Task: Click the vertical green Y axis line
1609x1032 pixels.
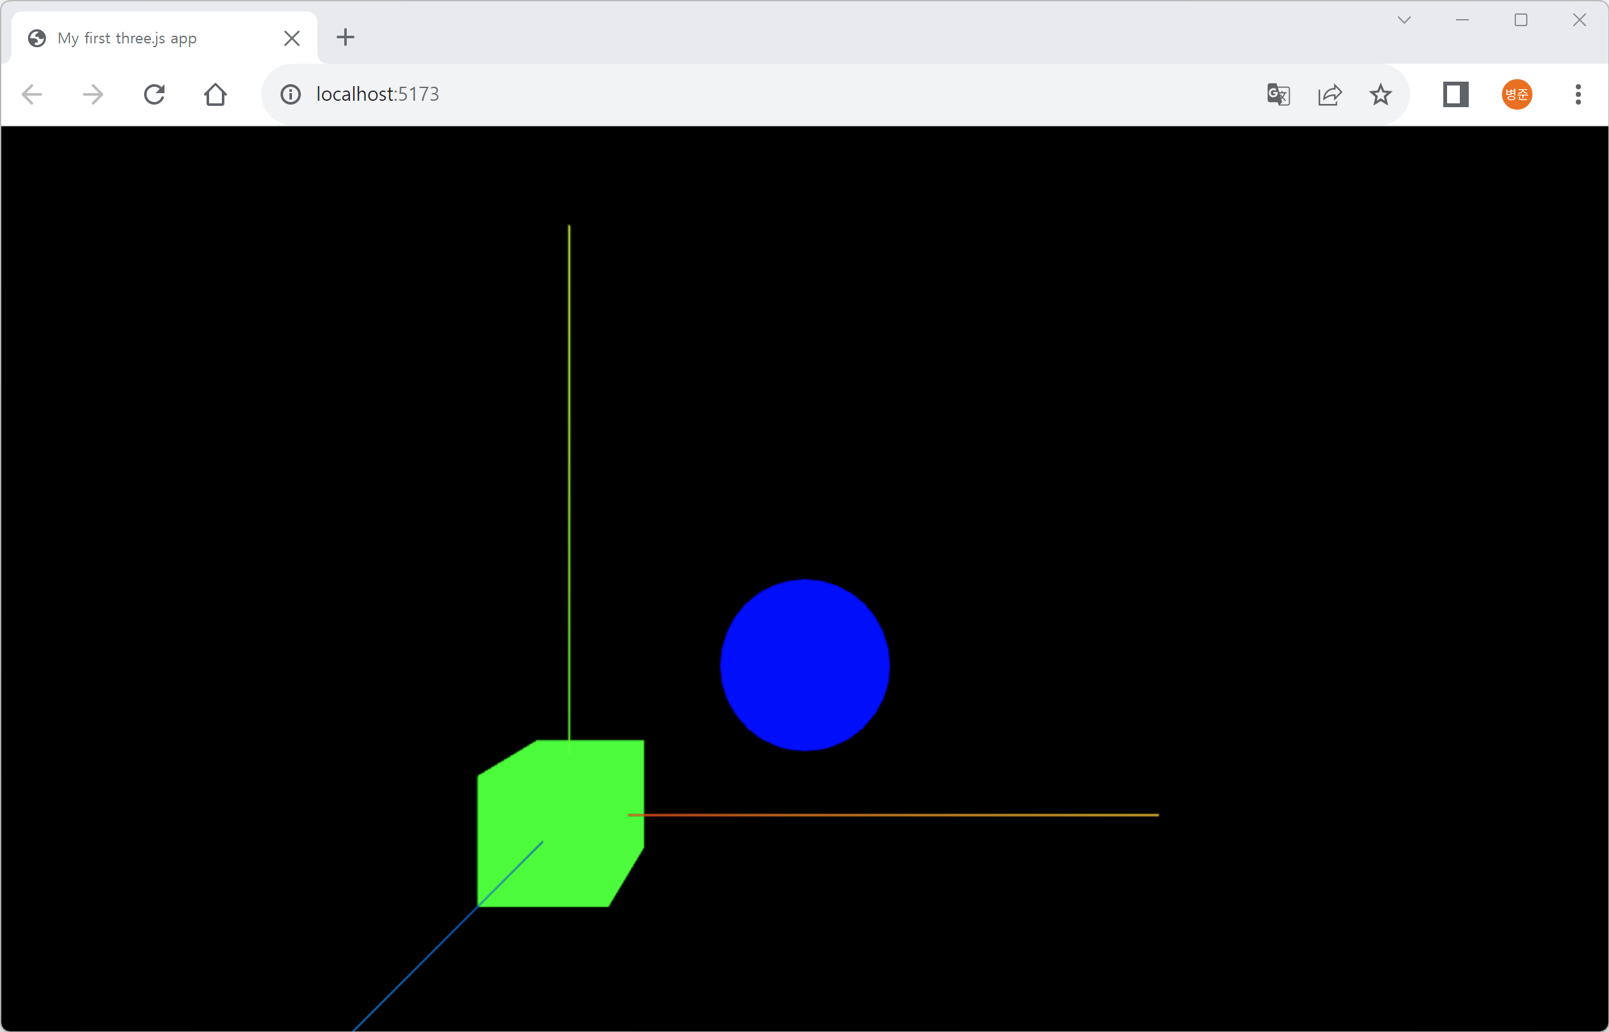Action: (x=569, y=469)
